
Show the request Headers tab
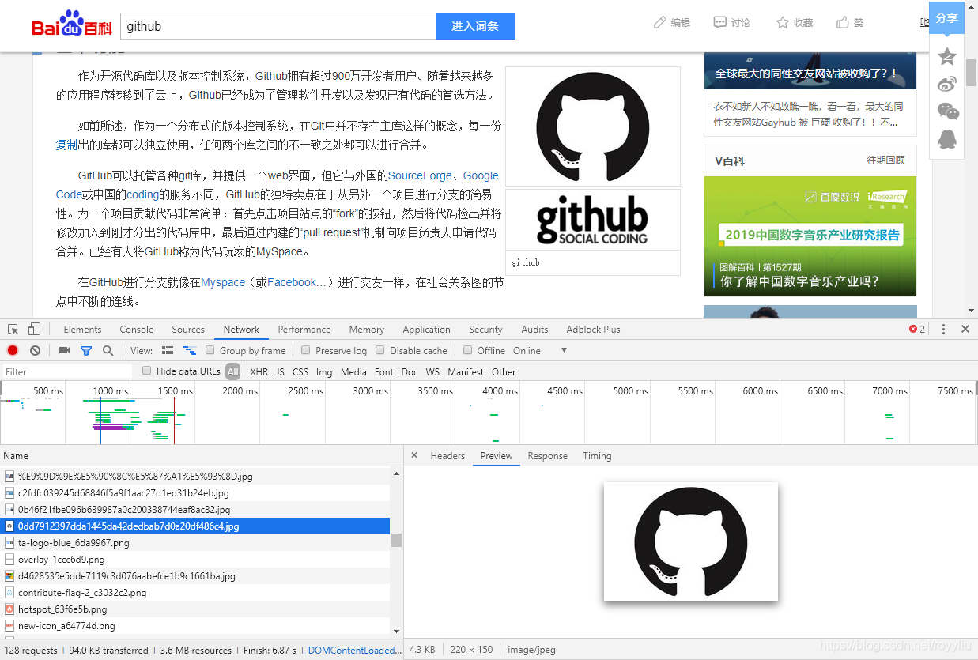pyautogui.click(x=447, y=456)
